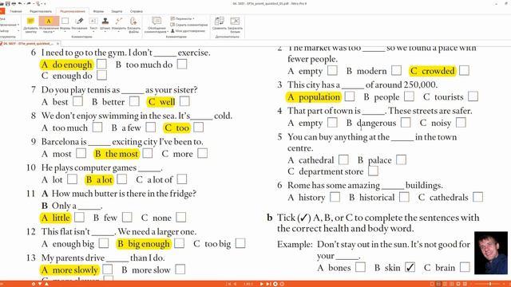Click the My Credentials option
This screenshot has width=511, height=287.
pos(188,31)
